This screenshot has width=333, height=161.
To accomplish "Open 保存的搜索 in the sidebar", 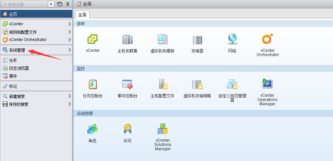I will 36,104.
